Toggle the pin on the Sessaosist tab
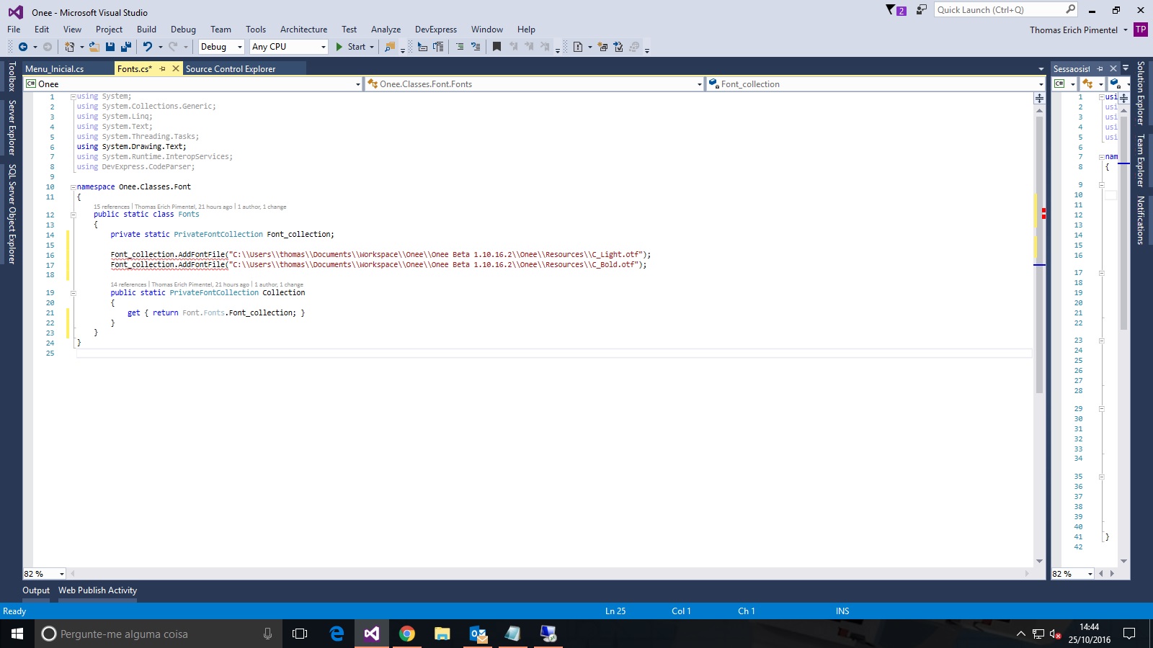This screenshot has width=1153, height=648. click(1100, 69)
